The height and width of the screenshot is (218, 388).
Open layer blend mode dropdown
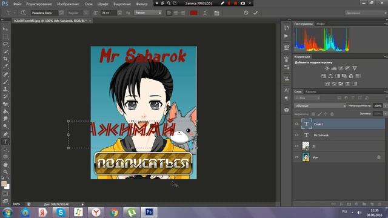(x=320, y=106)
